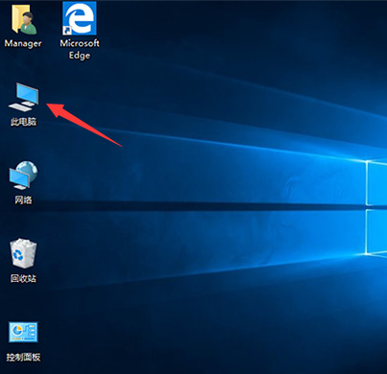Click the "此电脑" label text
The image size is (387, 374).
[24, 122]
